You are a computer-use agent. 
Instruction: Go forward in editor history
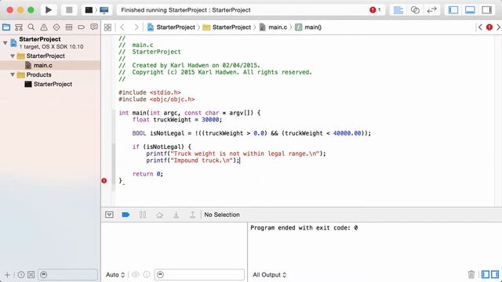(136, 27)
